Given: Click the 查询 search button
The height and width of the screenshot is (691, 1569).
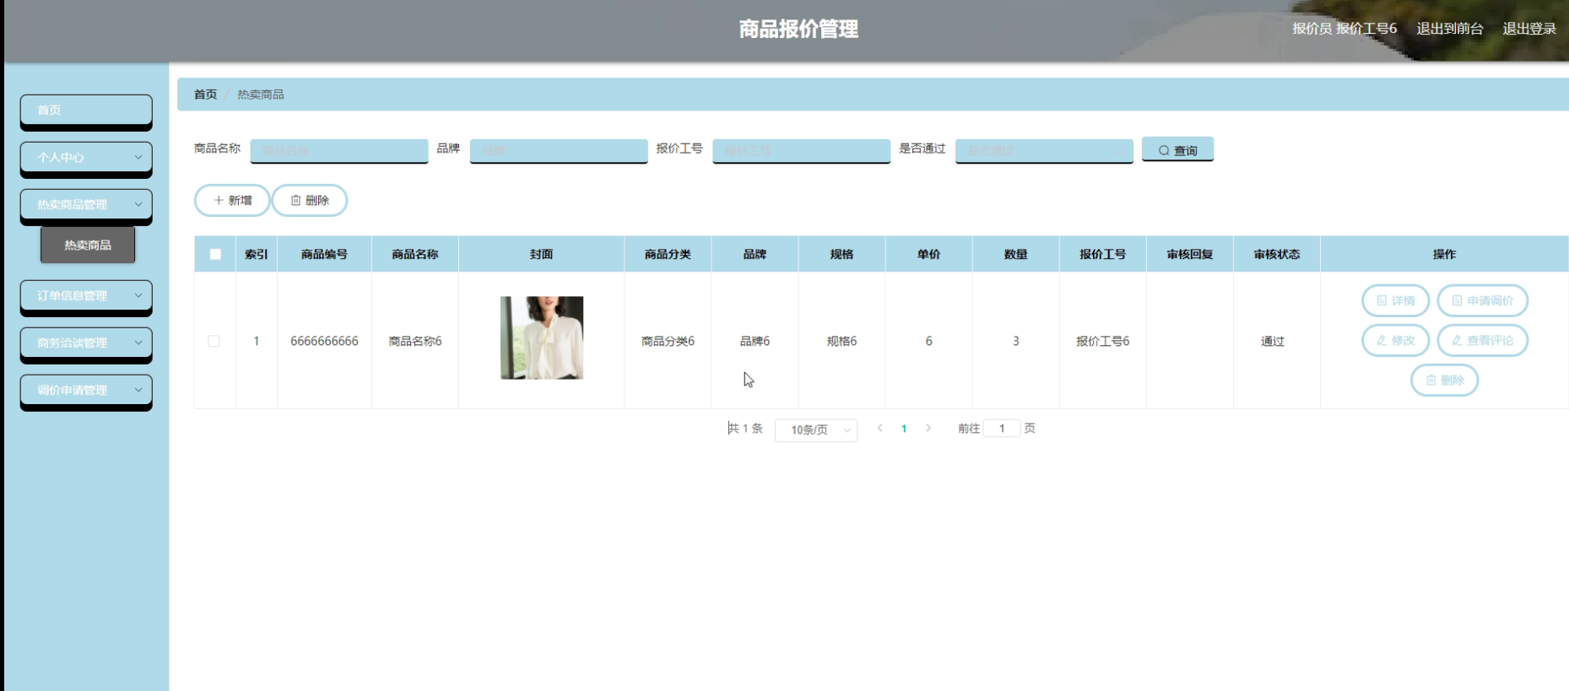Looking at the screenshot, I should coord(1177,149).
